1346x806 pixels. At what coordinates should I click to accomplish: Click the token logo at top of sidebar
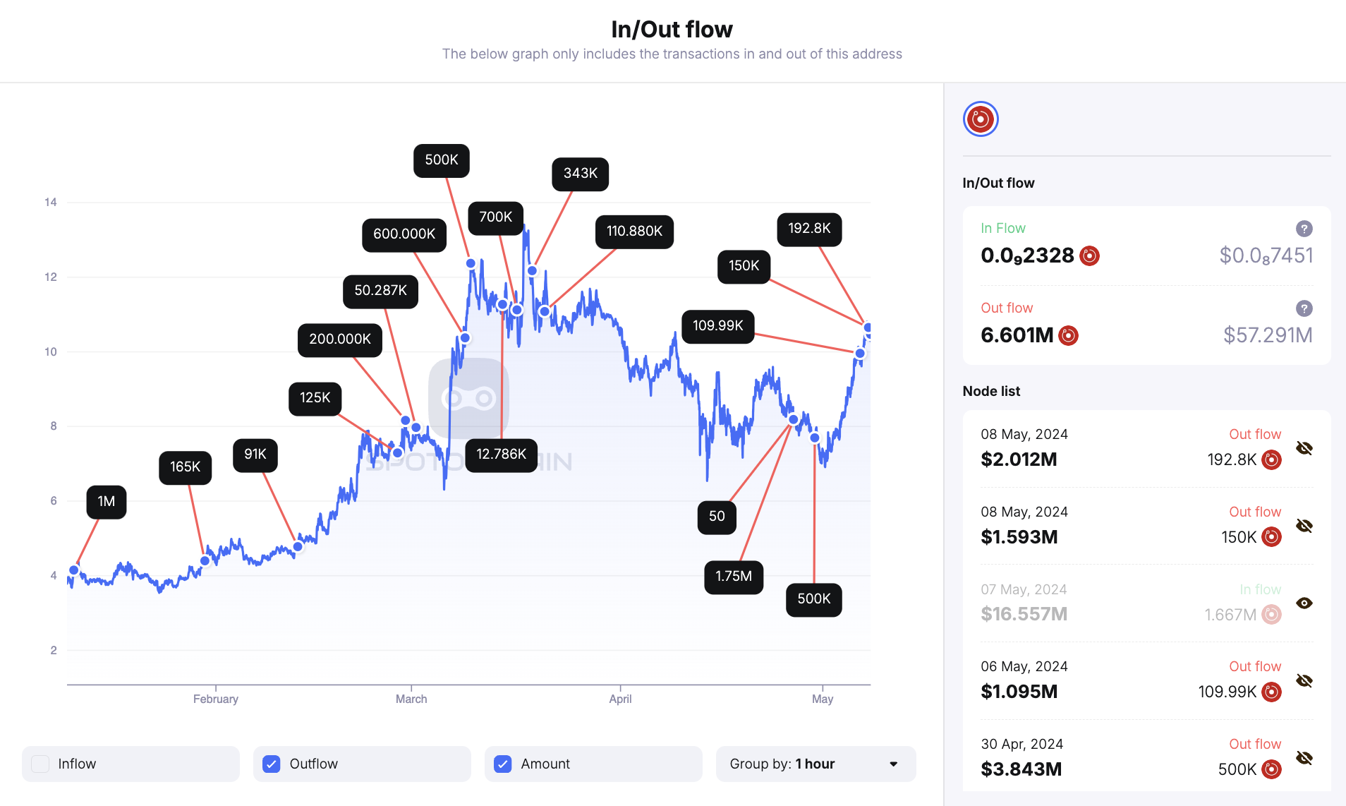click(x=981, y=119)
